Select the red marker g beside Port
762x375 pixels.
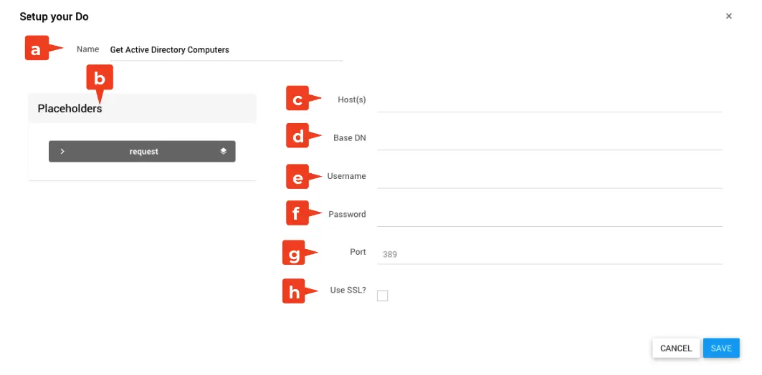pos(295,253)
